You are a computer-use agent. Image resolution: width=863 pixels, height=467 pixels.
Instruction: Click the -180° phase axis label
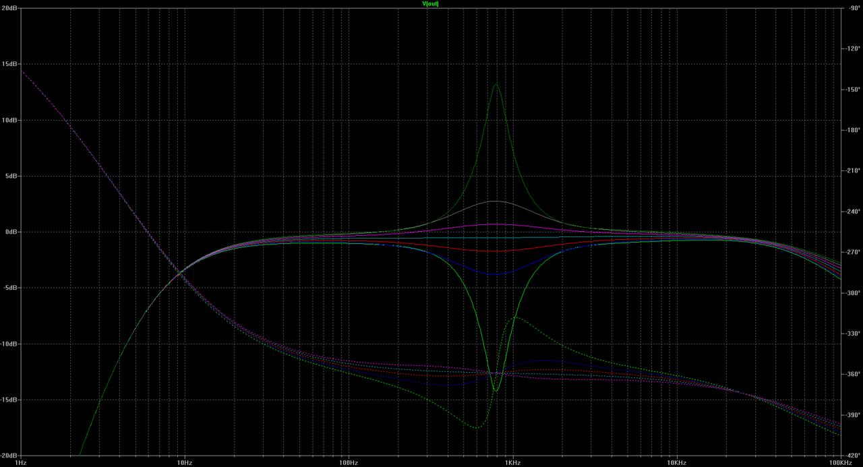coord(854,130)
